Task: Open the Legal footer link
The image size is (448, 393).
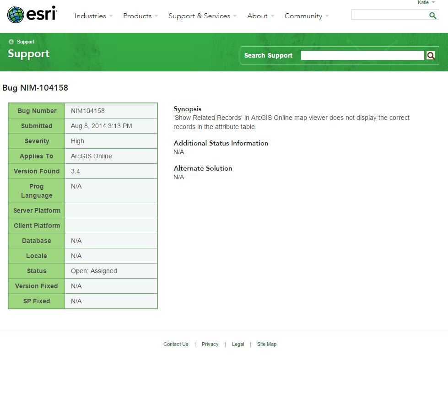Action: (x=238, y=344)
